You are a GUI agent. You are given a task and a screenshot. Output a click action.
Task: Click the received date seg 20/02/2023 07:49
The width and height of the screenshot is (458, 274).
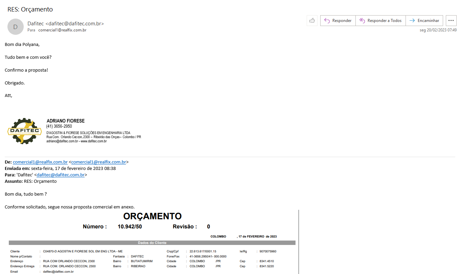[x=438, y=30]
